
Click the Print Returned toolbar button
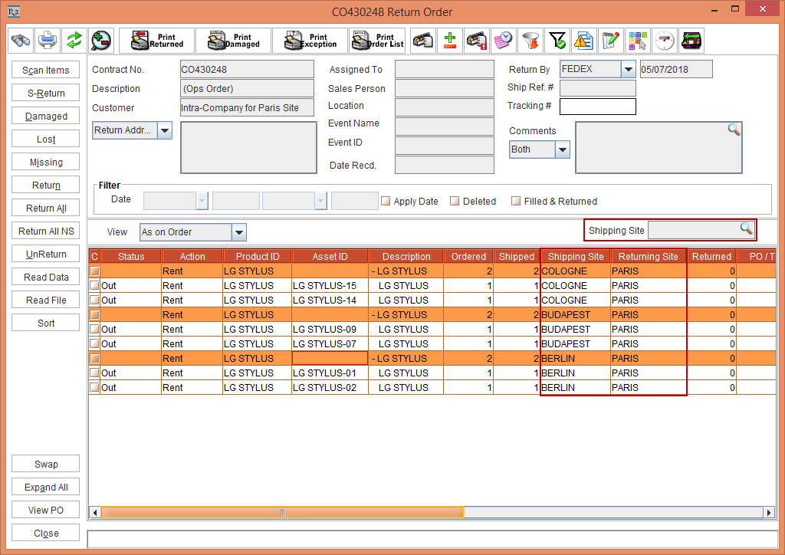coord(156,41)
